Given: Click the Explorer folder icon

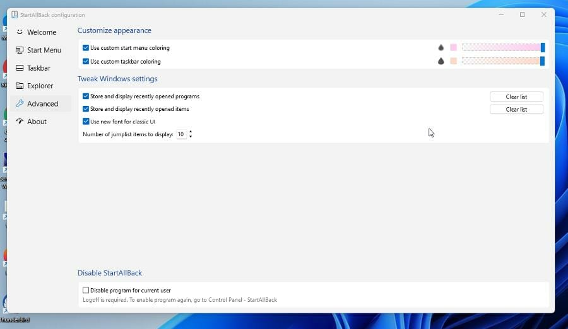Looking at the screenshot, I should tap(20, 86).
